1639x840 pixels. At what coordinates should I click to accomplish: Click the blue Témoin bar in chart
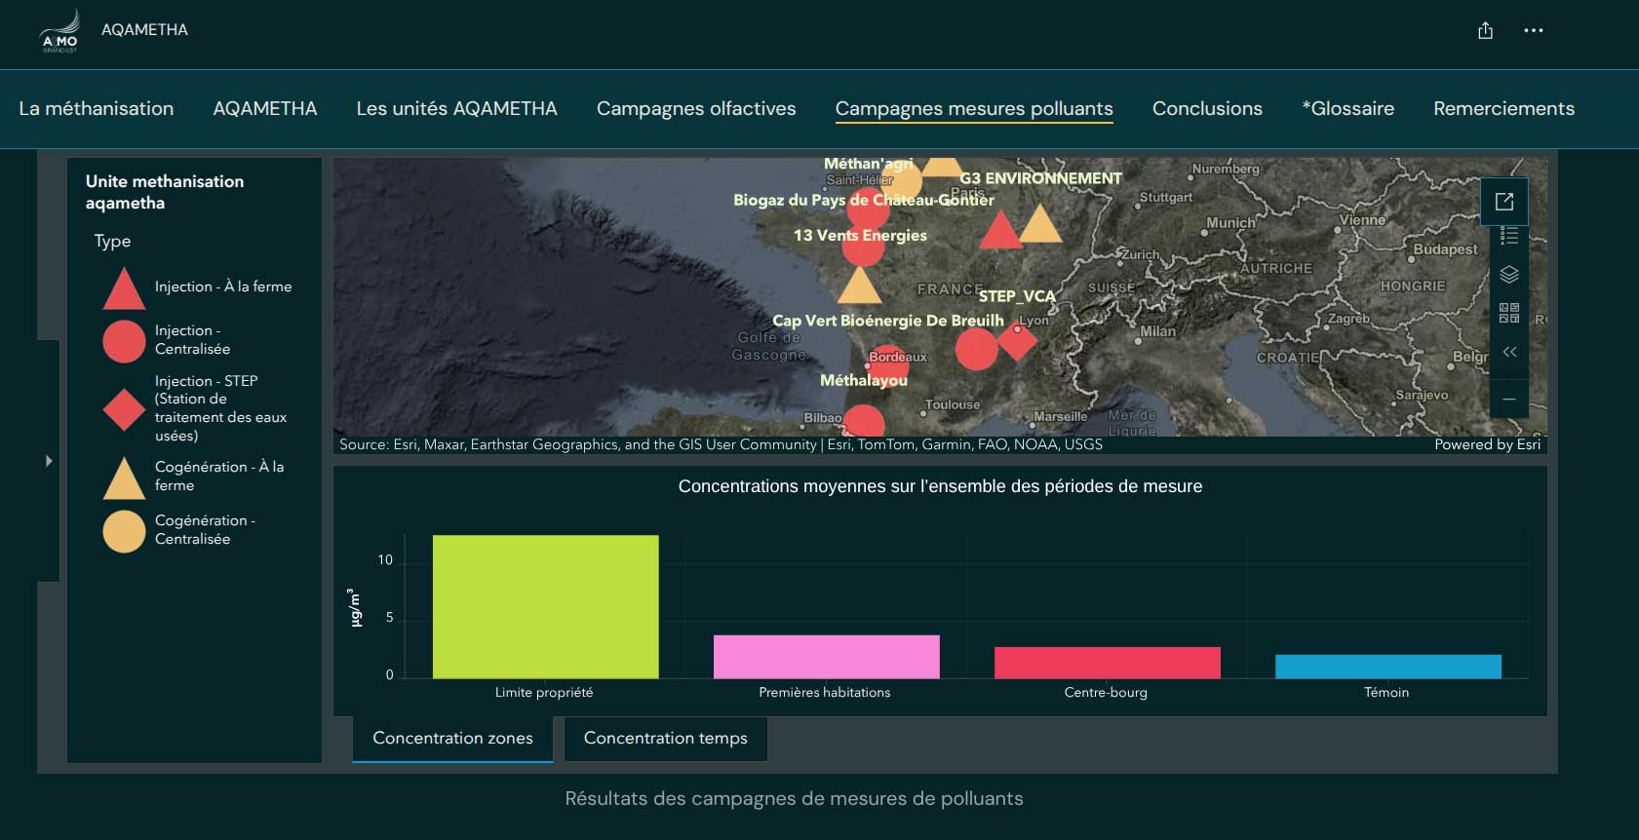1387,667
